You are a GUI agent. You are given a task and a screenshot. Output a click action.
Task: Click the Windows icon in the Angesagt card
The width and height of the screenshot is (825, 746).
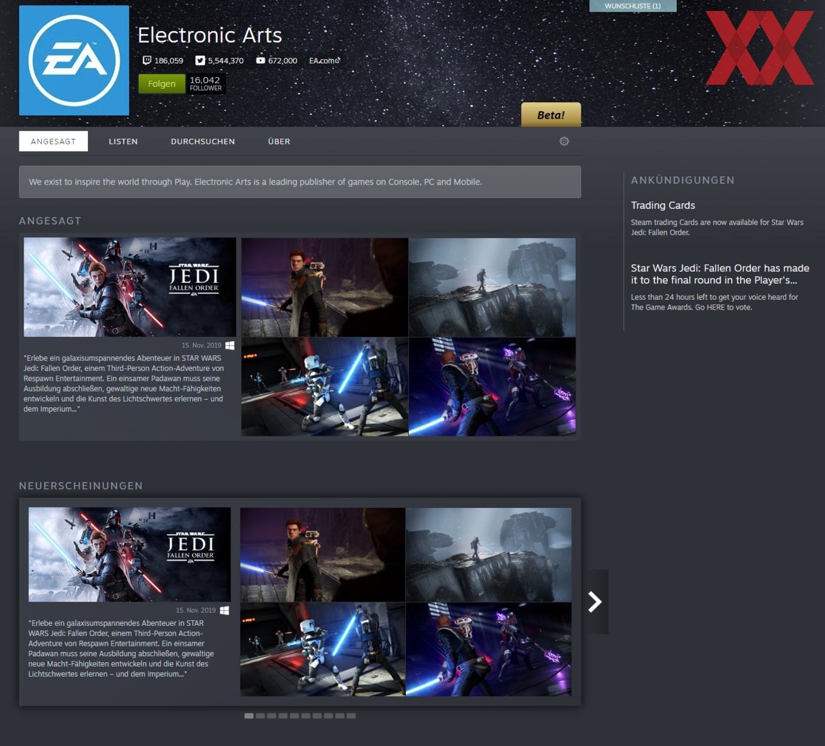(230, 345)
